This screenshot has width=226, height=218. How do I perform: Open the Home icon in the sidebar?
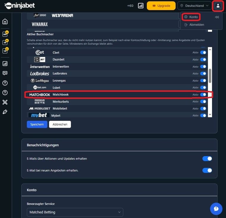pyautogui.click(x=5, y=21)
